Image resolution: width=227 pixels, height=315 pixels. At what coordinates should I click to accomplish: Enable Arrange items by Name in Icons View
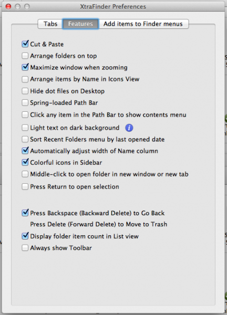(25, 79)
